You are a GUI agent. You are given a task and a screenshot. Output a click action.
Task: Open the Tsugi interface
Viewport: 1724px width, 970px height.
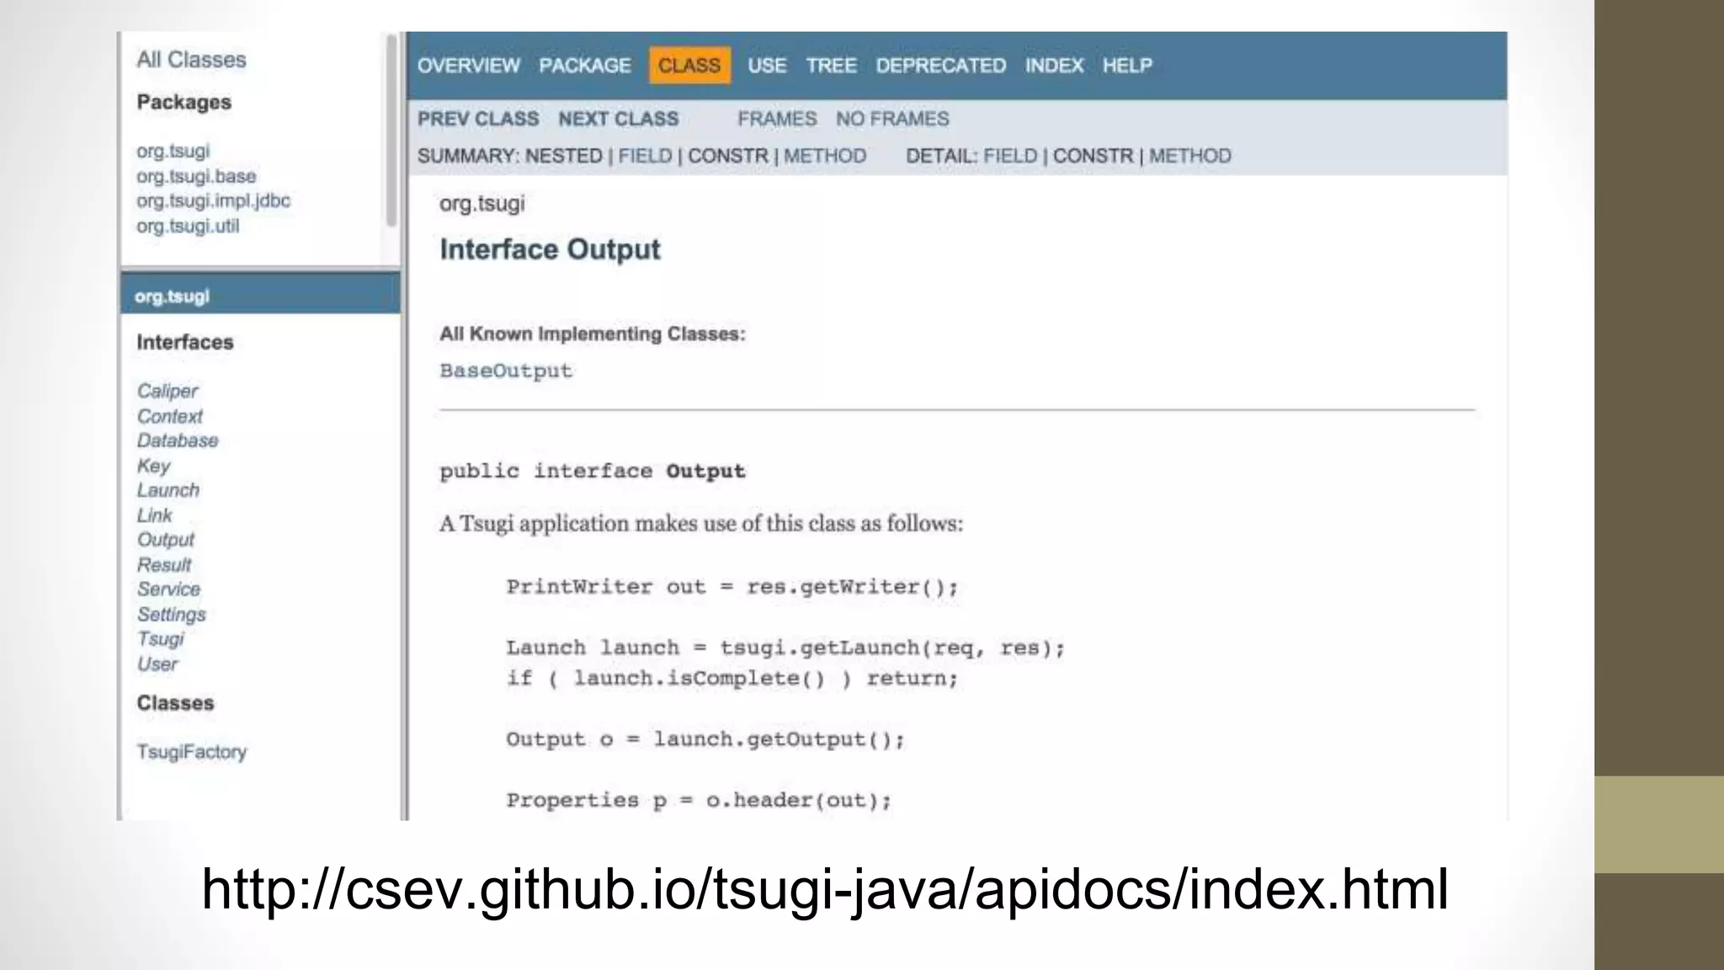coord(160,639)
